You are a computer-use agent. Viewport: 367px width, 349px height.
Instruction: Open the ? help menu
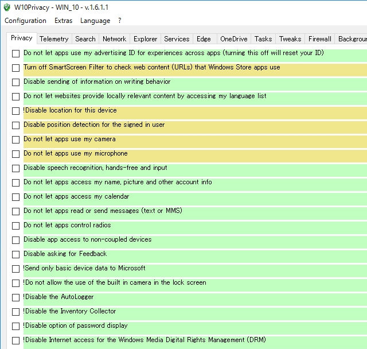[120, 21]
